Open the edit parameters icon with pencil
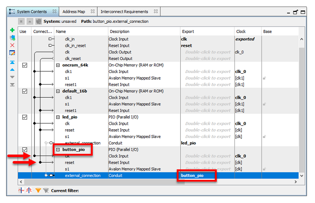The height and width of the screenshot is (203, 315). (x=12, y=53)
